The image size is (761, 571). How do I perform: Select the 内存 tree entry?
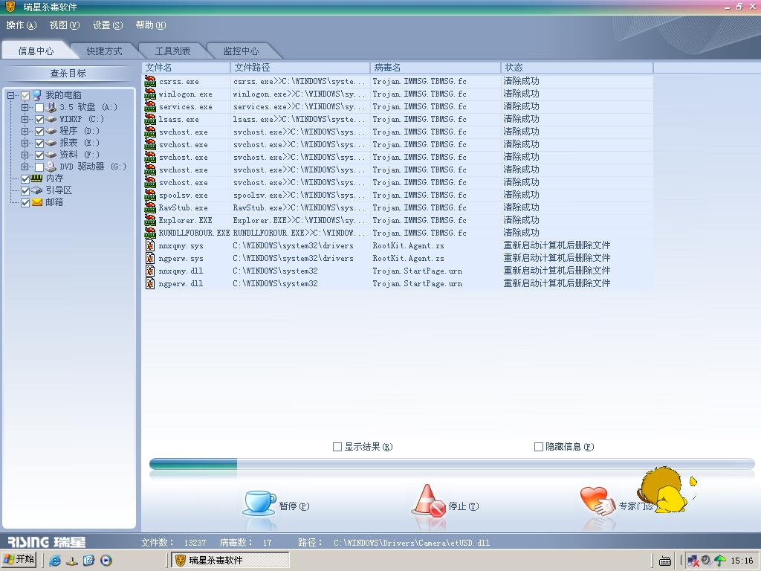click(x=54, y=178)
